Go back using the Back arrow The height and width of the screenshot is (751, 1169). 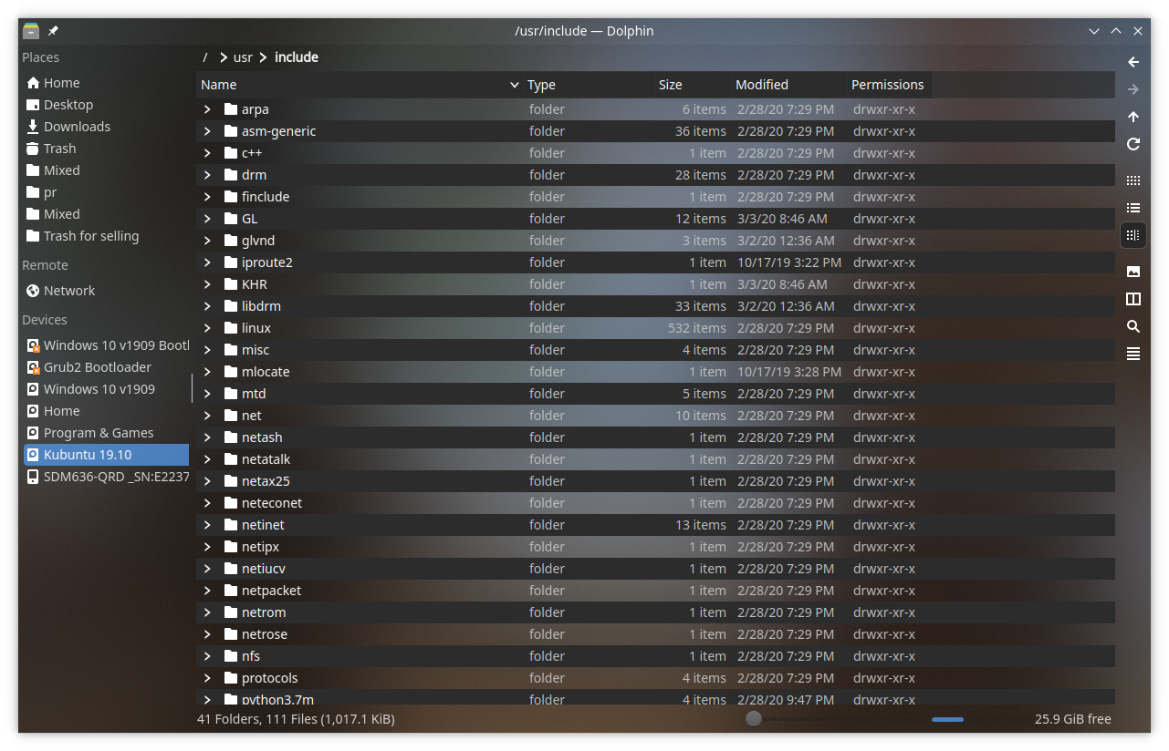pos(1133,62)
